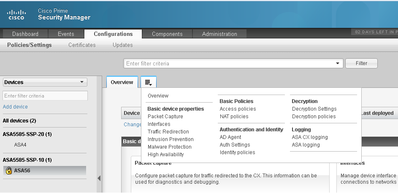Select ASA5585-SSP-10 (1) group

[x=27, y=160]
